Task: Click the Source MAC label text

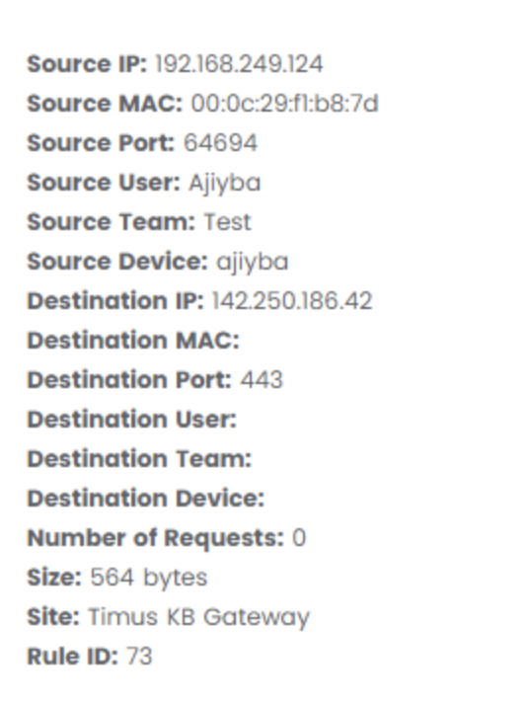Action: [x=105, y=104]
